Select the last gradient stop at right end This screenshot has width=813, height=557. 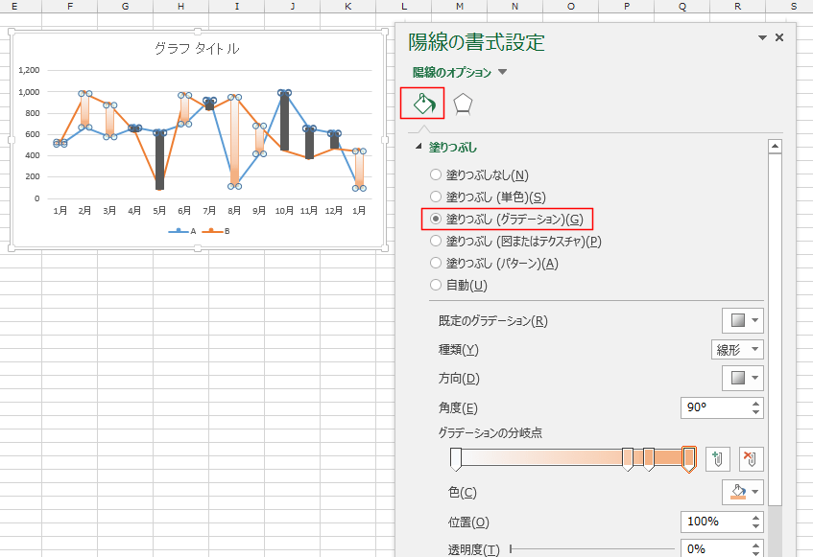688,459
